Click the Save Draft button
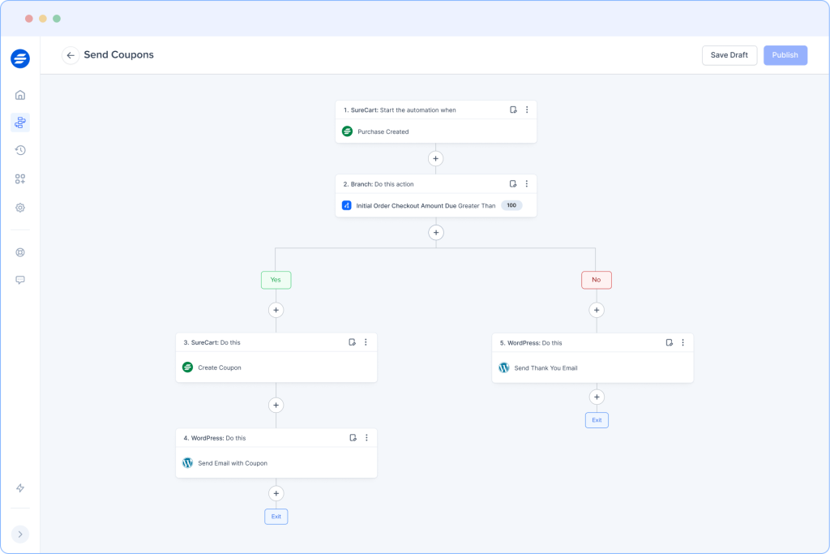830x554 pixels. (x=729, y=55)
